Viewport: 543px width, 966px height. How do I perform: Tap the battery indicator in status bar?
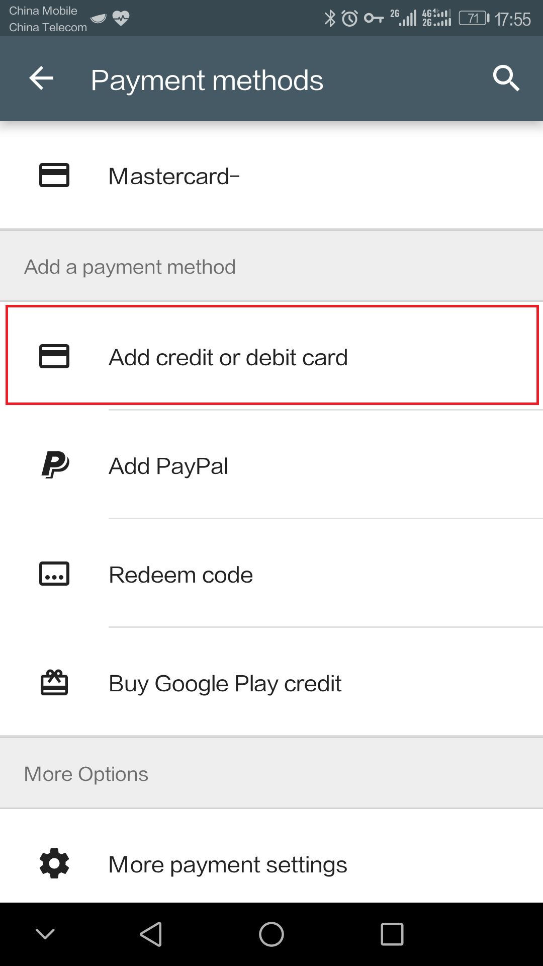[x=474, y=19]
